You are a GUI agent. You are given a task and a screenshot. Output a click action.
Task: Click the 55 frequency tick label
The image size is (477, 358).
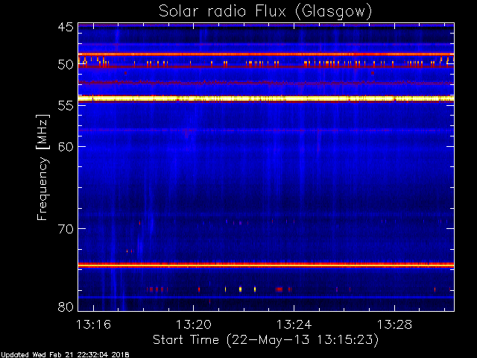point(66,105)
